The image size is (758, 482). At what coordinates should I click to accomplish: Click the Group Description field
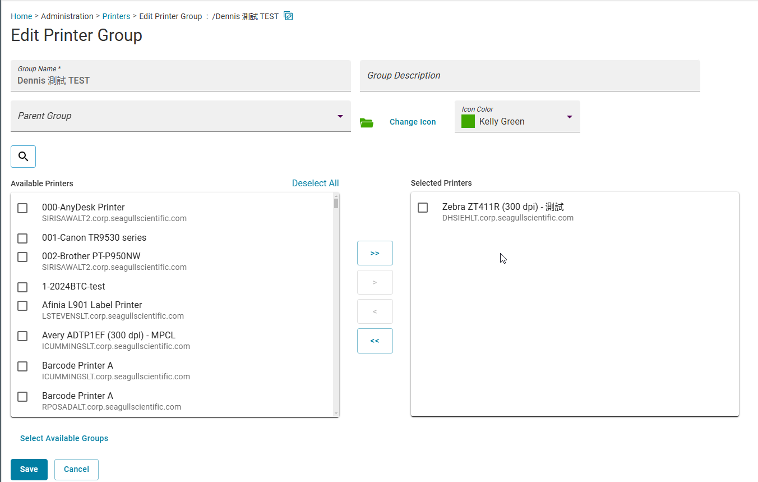530,76
